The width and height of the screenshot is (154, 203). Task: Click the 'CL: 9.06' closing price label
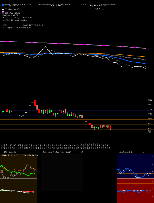tap(56, 6)
